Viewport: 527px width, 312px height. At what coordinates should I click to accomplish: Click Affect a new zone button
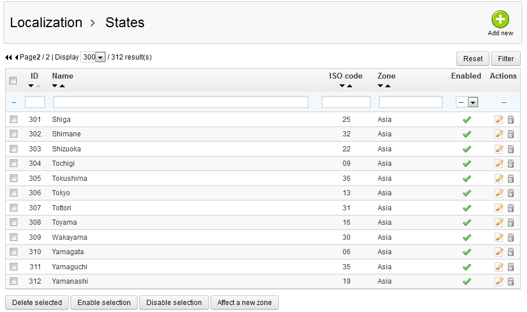pyautogui.click(x=245, y=303)
